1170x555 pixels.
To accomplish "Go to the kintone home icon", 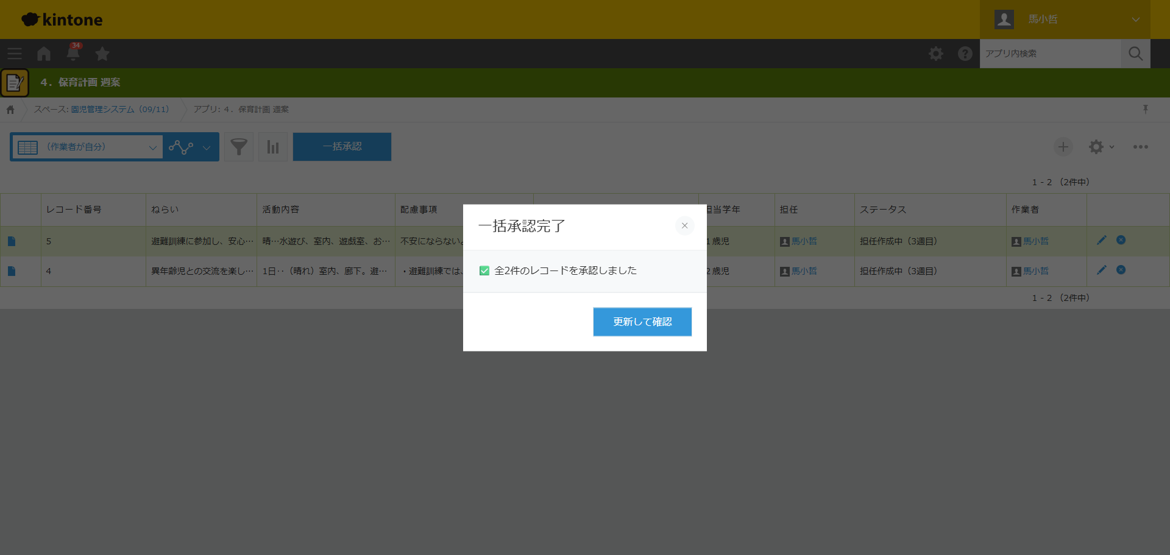I will pos(44,54).
